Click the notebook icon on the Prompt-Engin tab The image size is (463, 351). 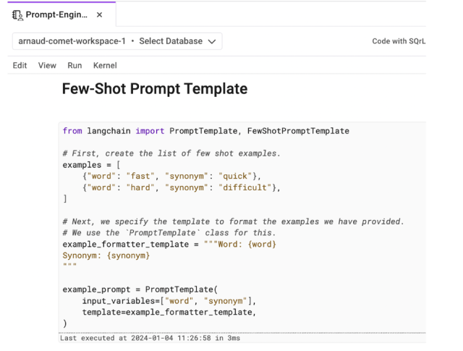17,14
